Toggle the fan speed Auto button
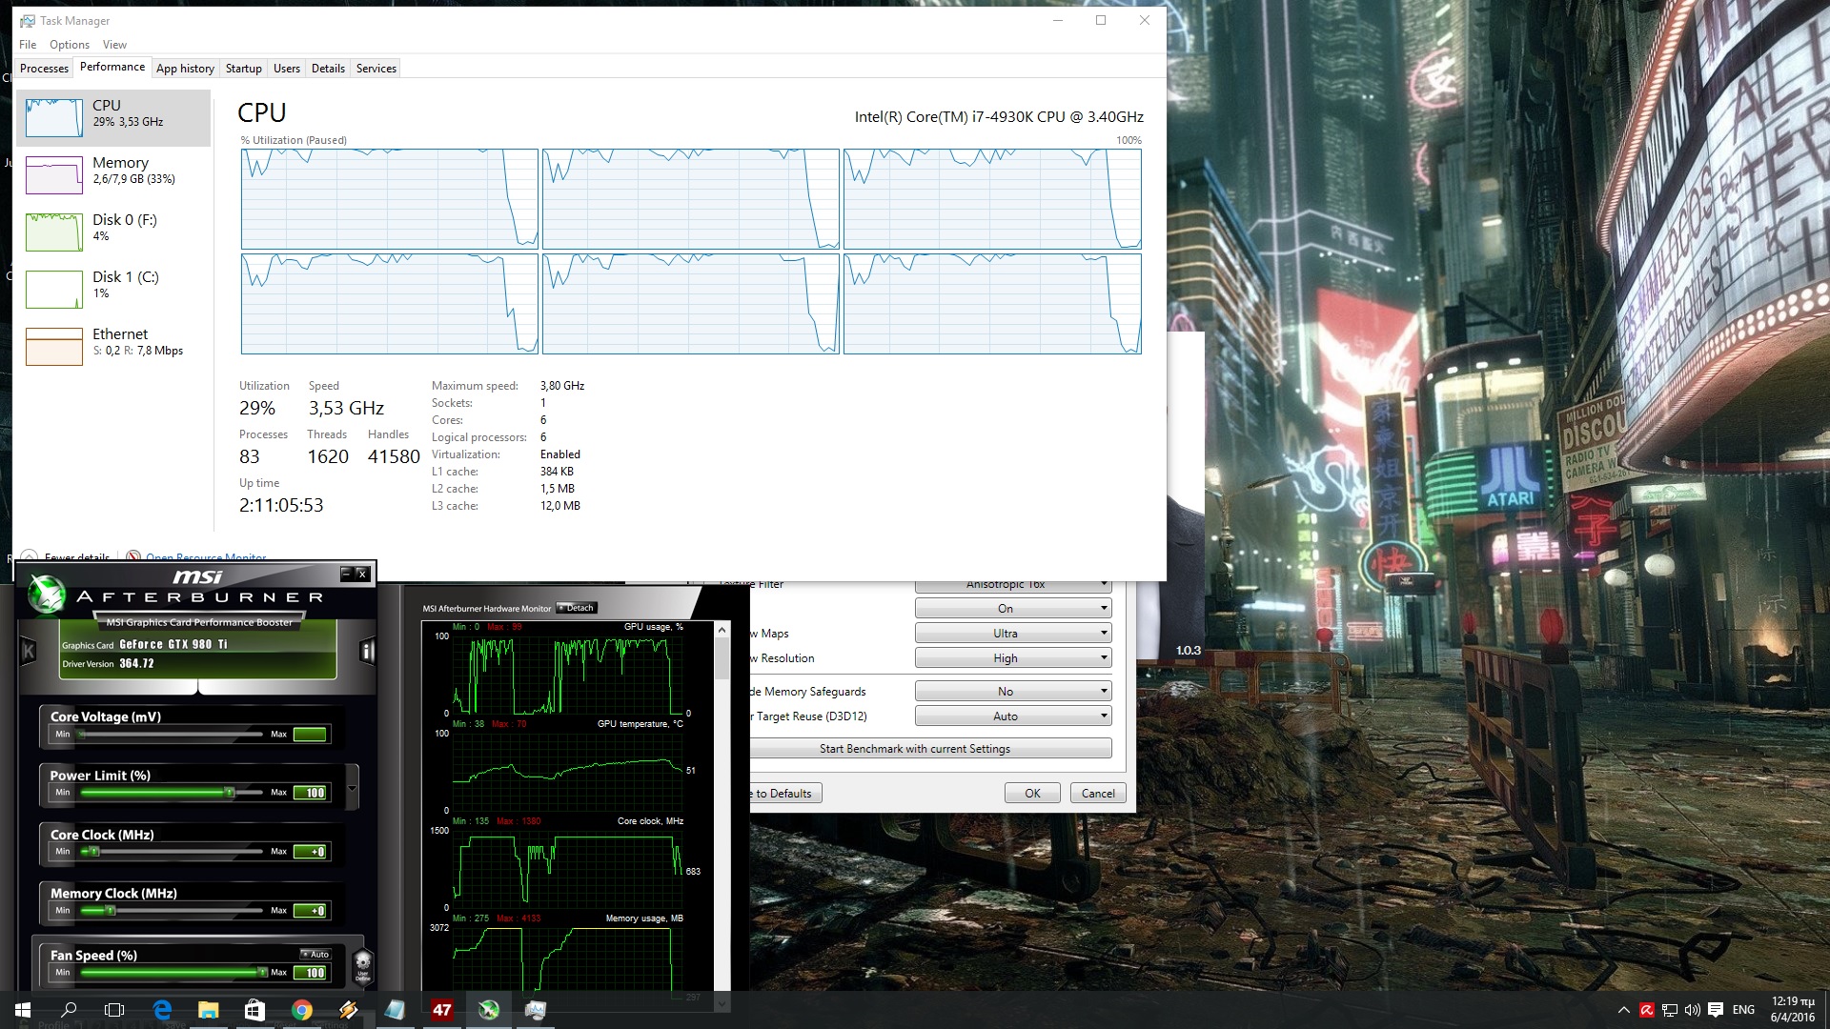The width and height of the screenshot is (1830, 1029). (315, 954)
